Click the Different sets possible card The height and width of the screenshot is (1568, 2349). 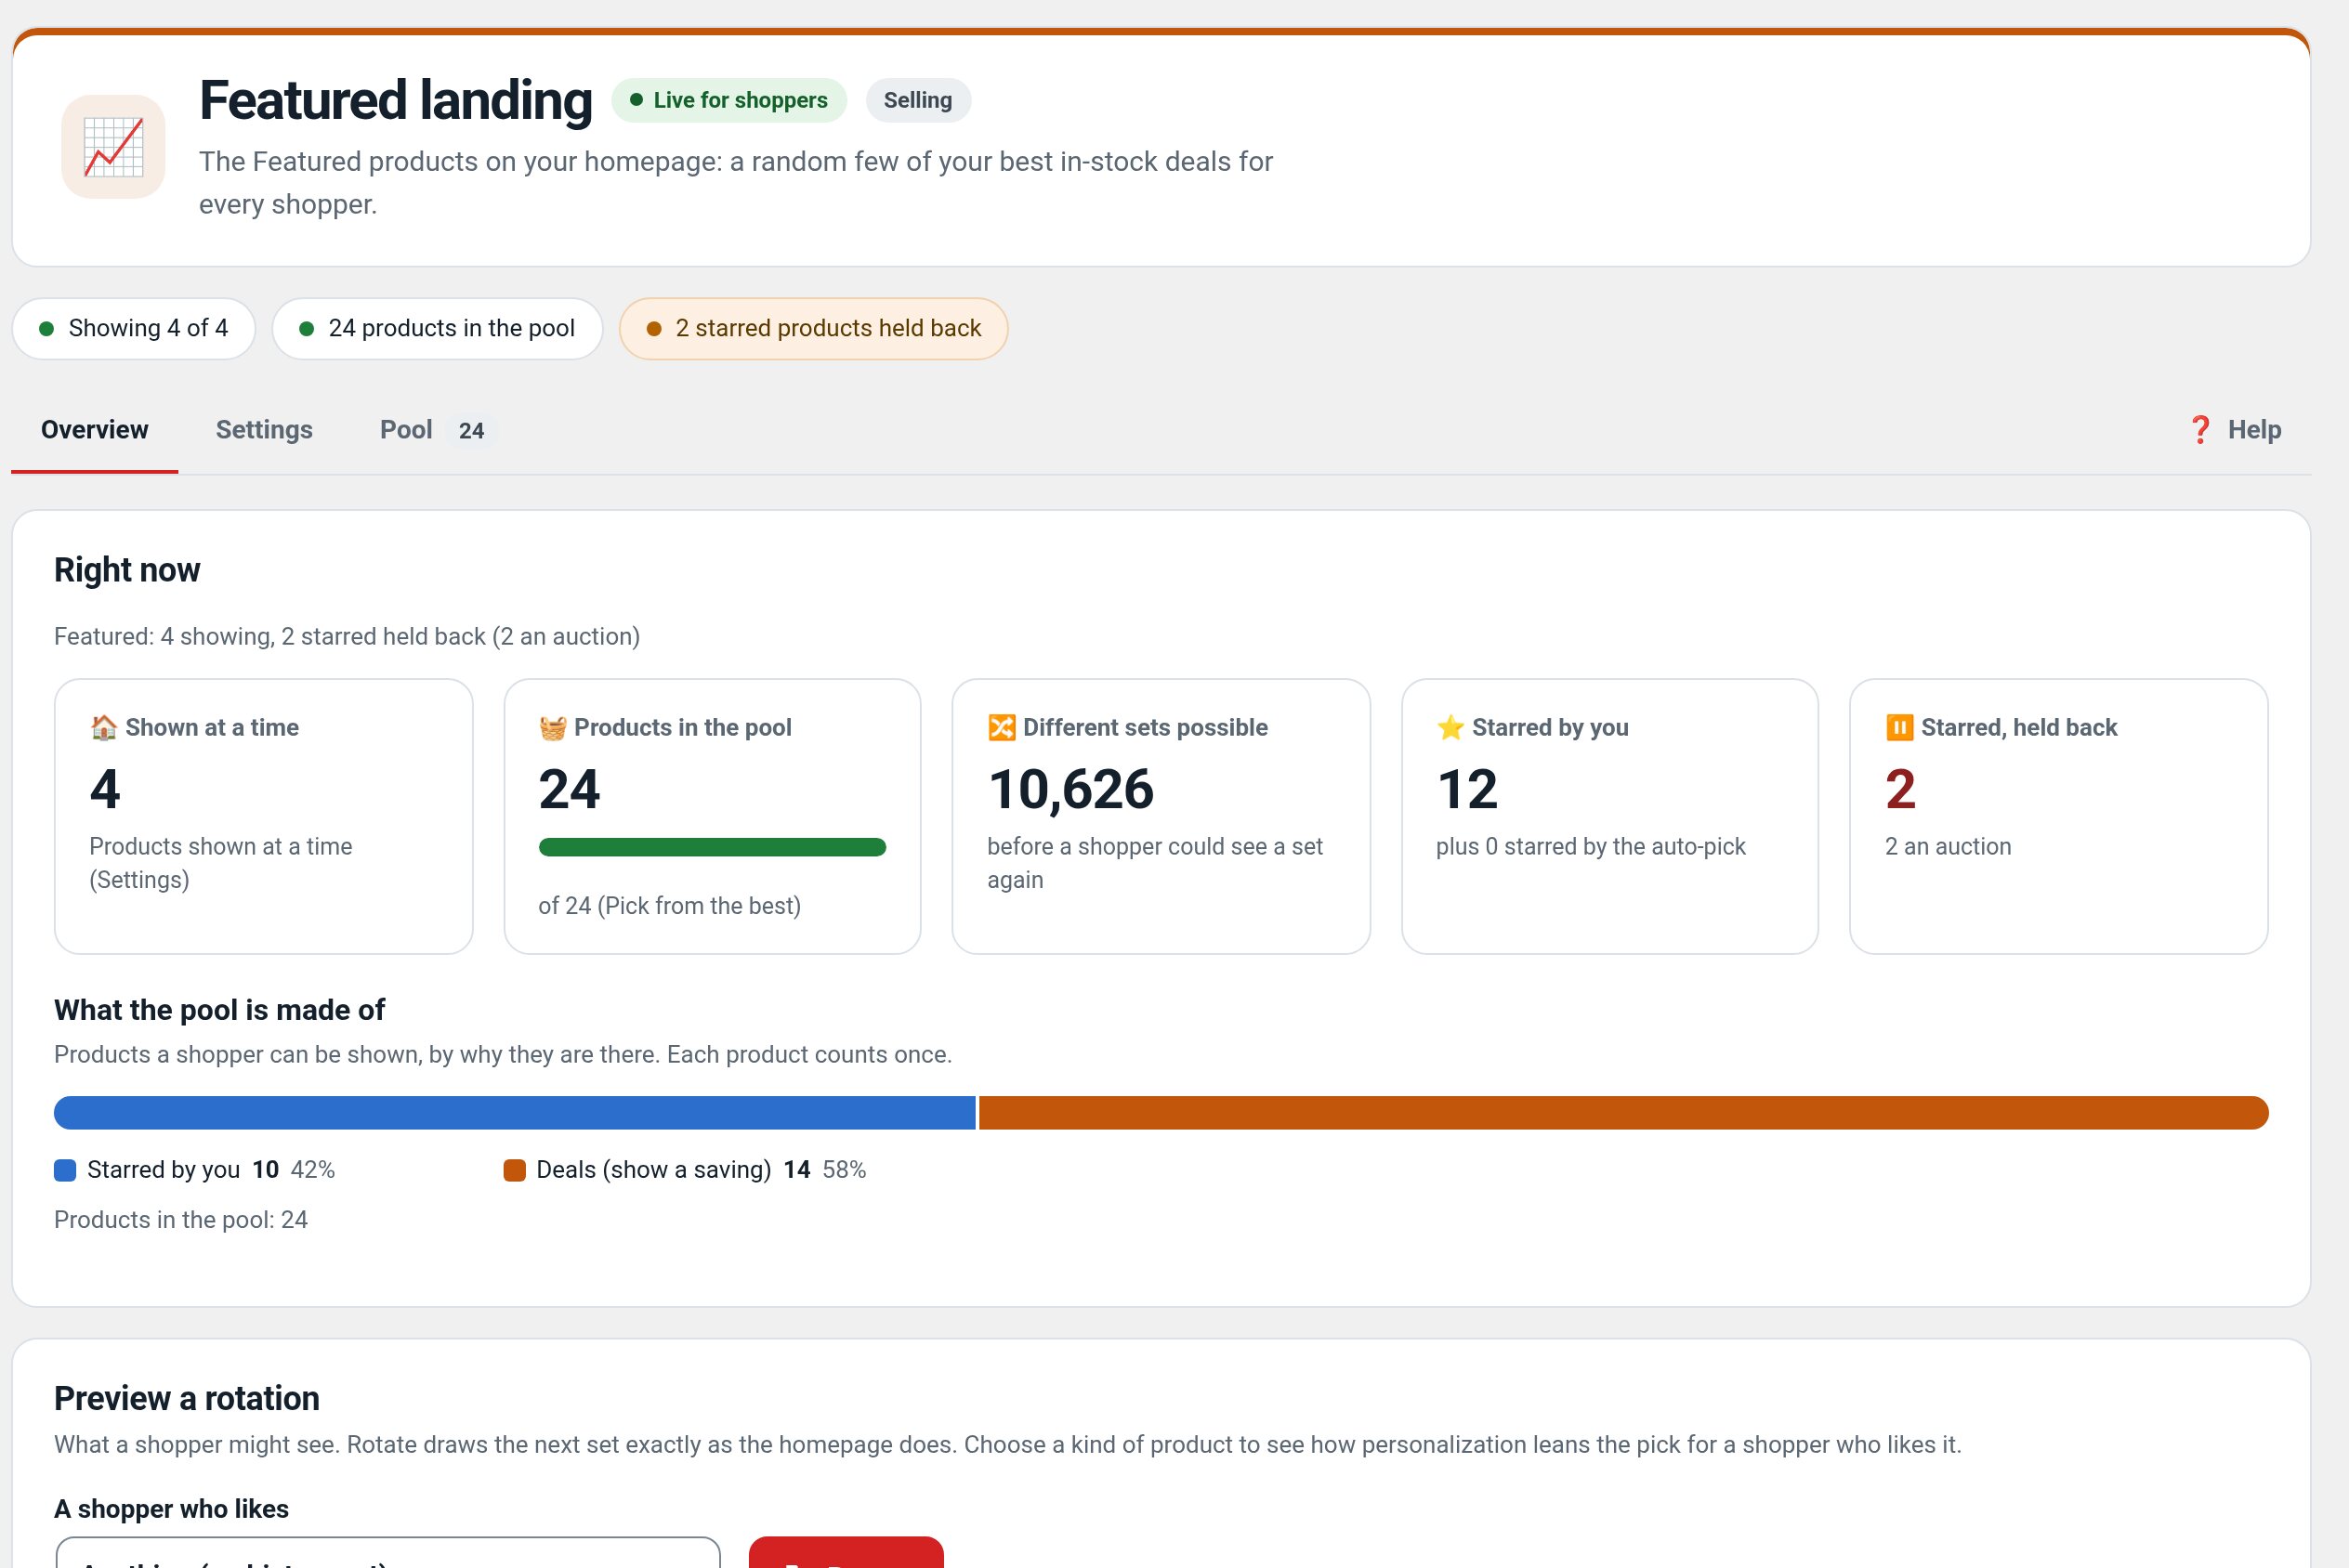(x=1161, y=816)
